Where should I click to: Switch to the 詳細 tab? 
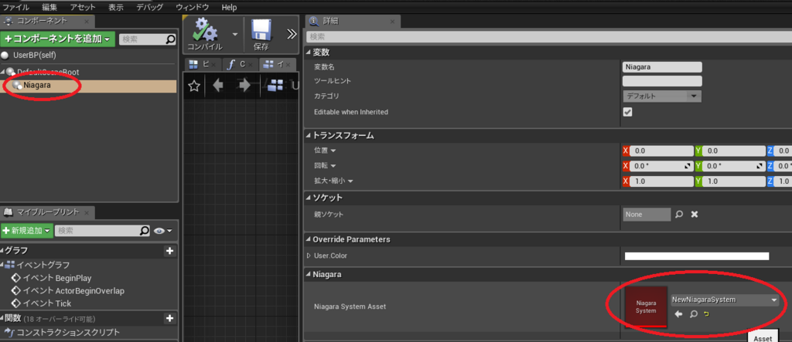click(x=353, y=22)
